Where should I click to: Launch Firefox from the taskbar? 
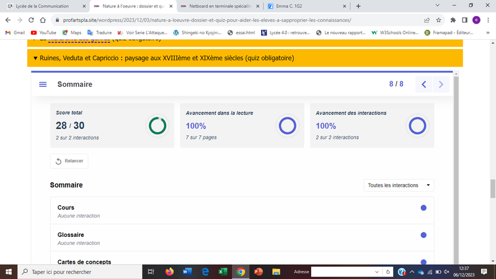coord(170,272)
